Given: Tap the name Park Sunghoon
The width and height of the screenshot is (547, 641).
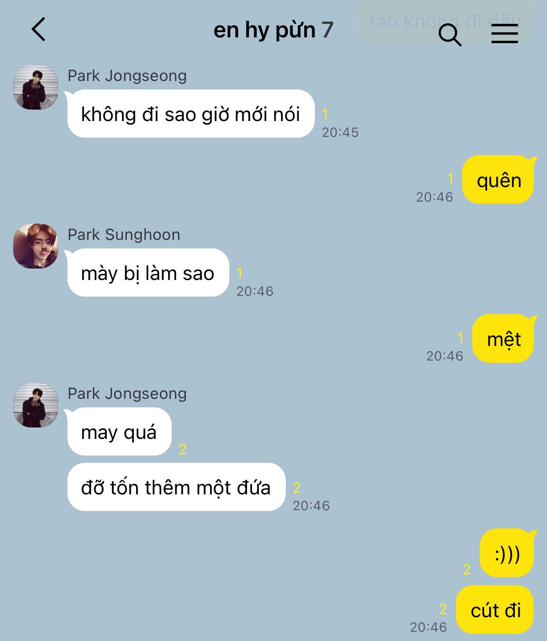Looking at the screenshot, I should (x=124, y=235).
